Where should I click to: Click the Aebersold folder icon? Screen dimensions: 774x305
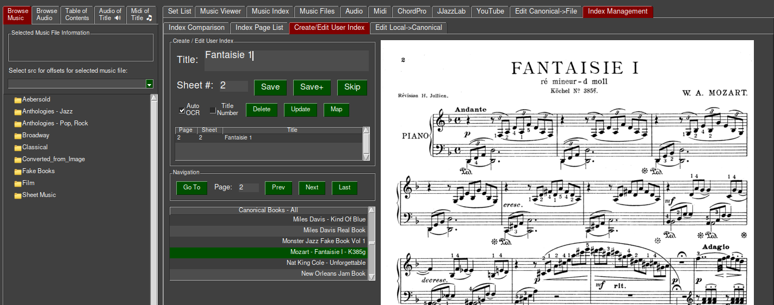tap(18, 100)
